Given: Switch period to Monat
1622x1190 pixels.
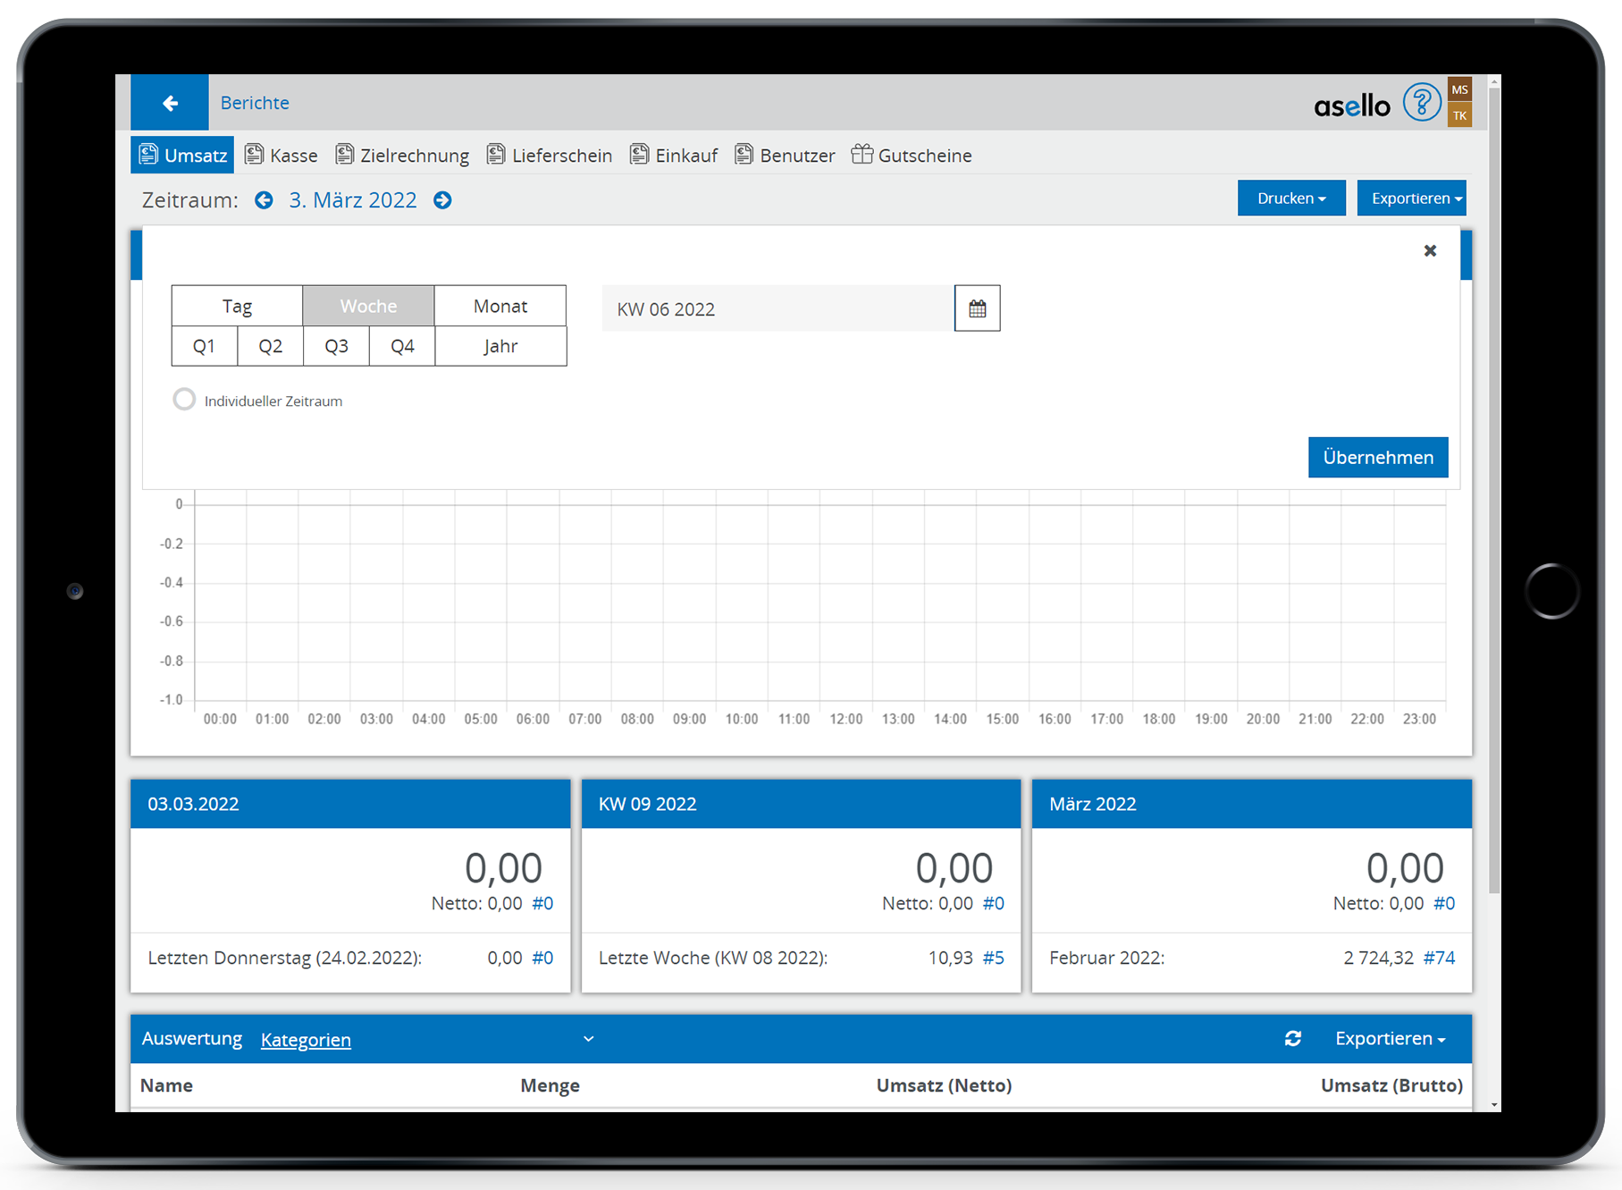Looking at the screenshot, I should [500, 306].
